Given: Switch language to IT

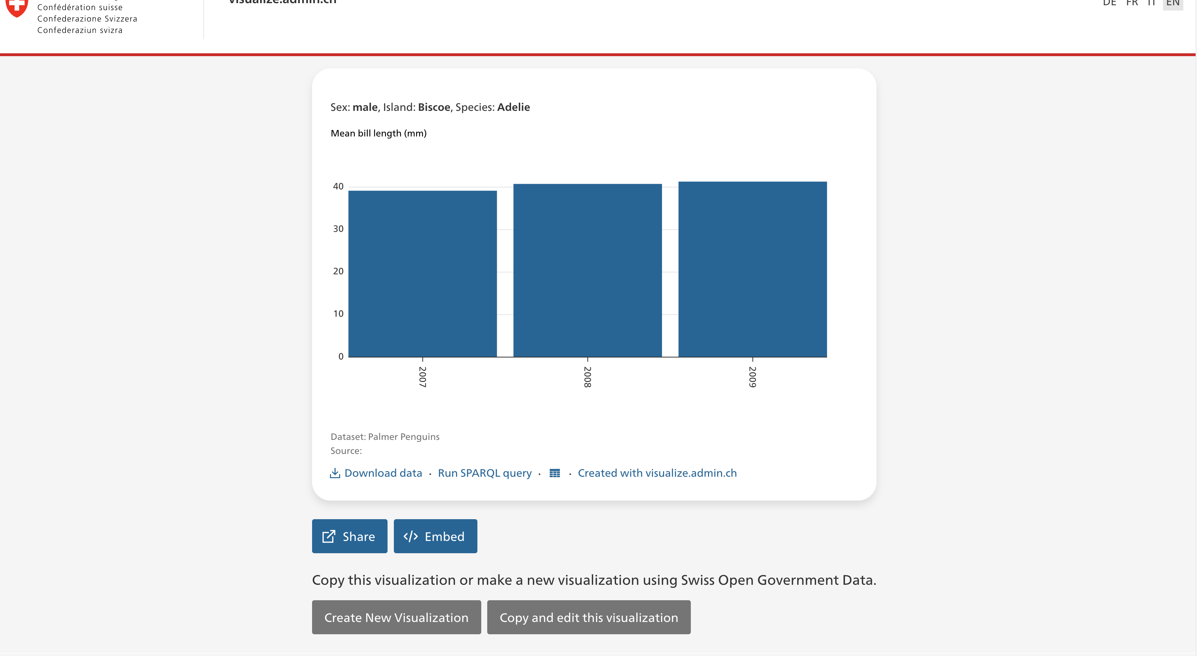Looking at the screenshot, I should (x=1151, y=3).
